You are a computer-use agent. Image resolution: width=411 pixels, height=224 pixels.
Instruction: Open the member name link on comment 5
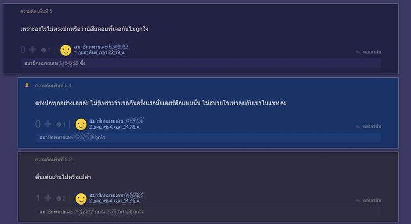pyautogui.click(x=101, y=47)
